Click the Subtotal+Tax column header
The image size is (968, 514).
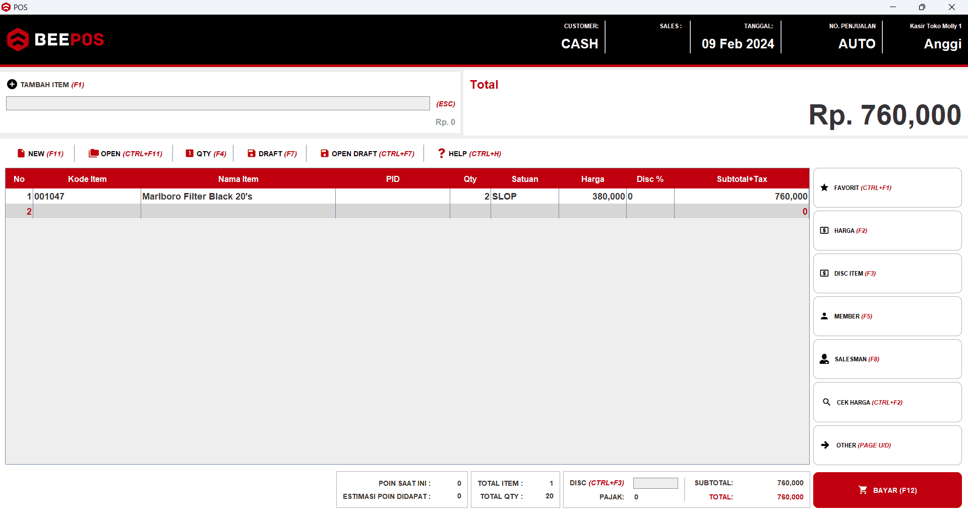(x=742, y=179)
